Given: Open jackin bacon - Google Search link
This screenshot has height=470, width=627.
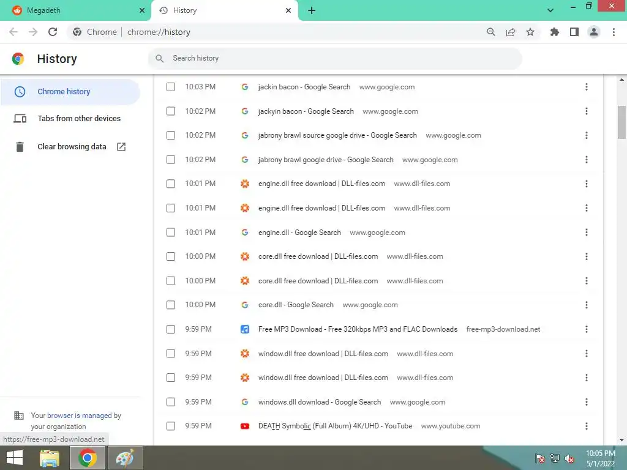Looking at the screenshot, I should coord(304,87).
